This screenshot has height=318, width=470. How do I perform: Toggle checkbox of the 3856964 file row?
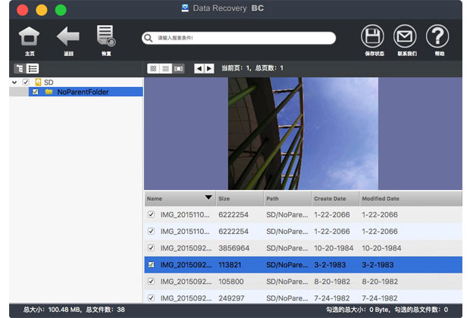click(151, 248)
